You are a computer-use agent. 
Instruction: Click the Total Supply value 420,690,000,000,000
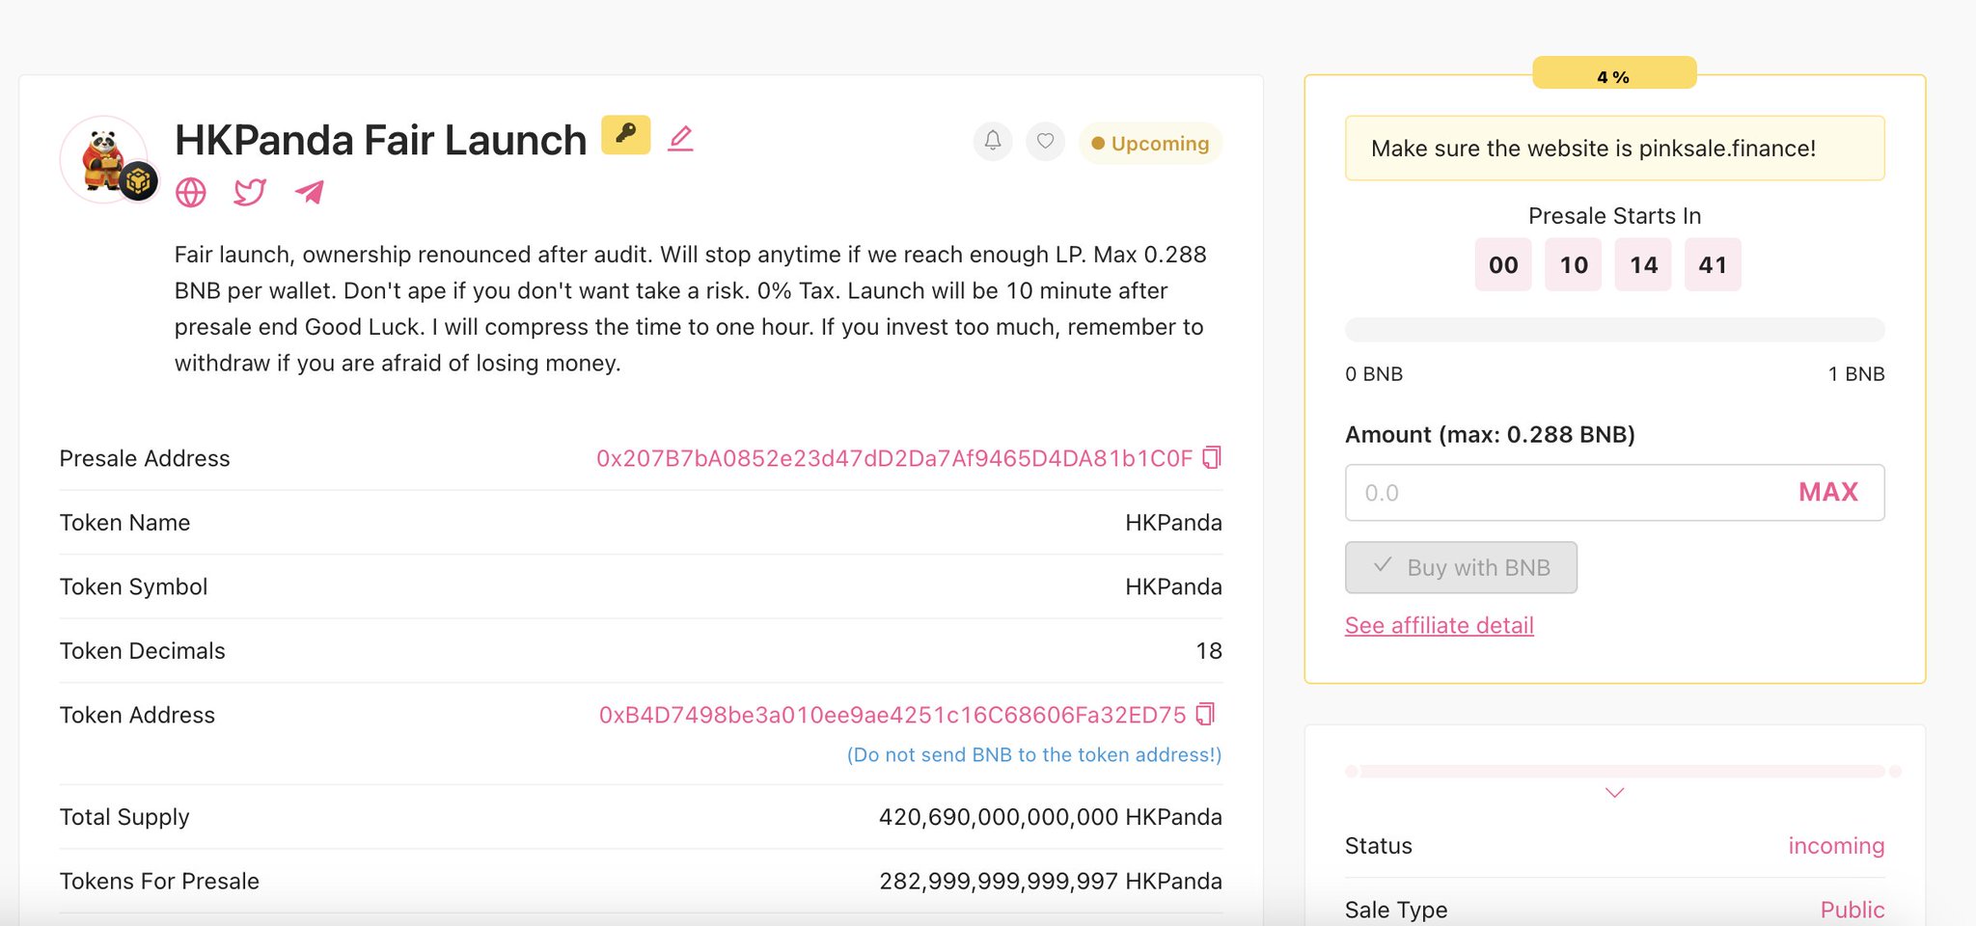(1050, 817)
